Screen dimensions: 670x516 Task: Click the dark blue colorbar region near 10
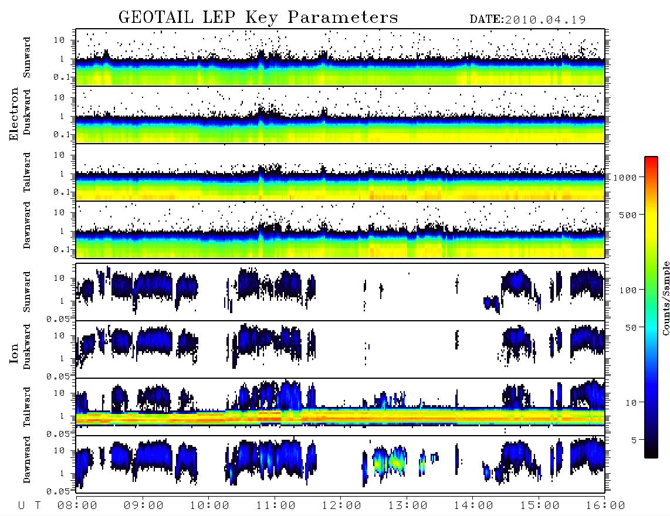(651, 403)
